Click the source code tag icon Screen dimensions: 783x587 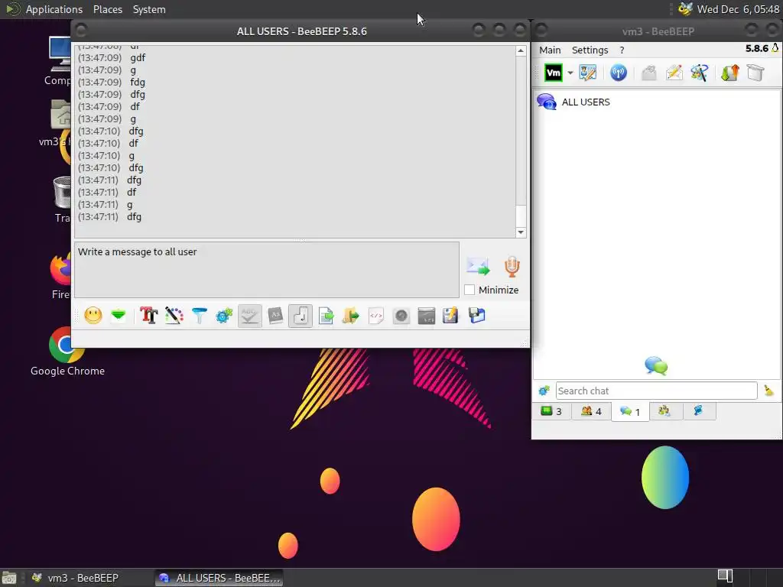point(376,316)
